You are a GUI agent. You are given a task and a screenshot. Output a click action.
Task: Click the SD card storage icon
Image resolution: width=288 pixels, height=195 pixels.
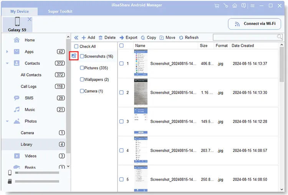pos(10,182)
